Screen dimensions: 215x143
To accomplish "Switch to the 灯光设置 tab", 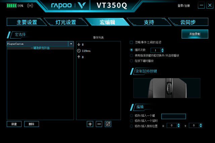I will click(x=66, y=22).
